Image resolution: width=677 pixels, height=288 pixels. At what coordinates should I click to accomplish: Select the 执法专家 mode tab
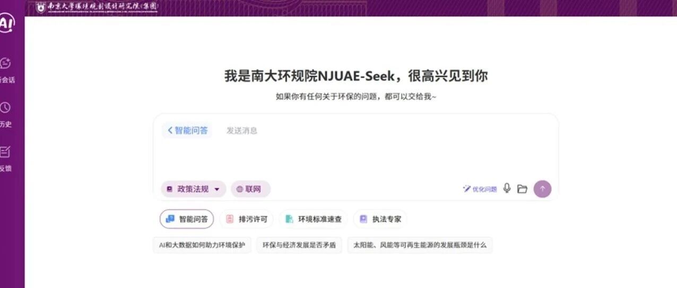pyautogui.click(x=380, y=219)
